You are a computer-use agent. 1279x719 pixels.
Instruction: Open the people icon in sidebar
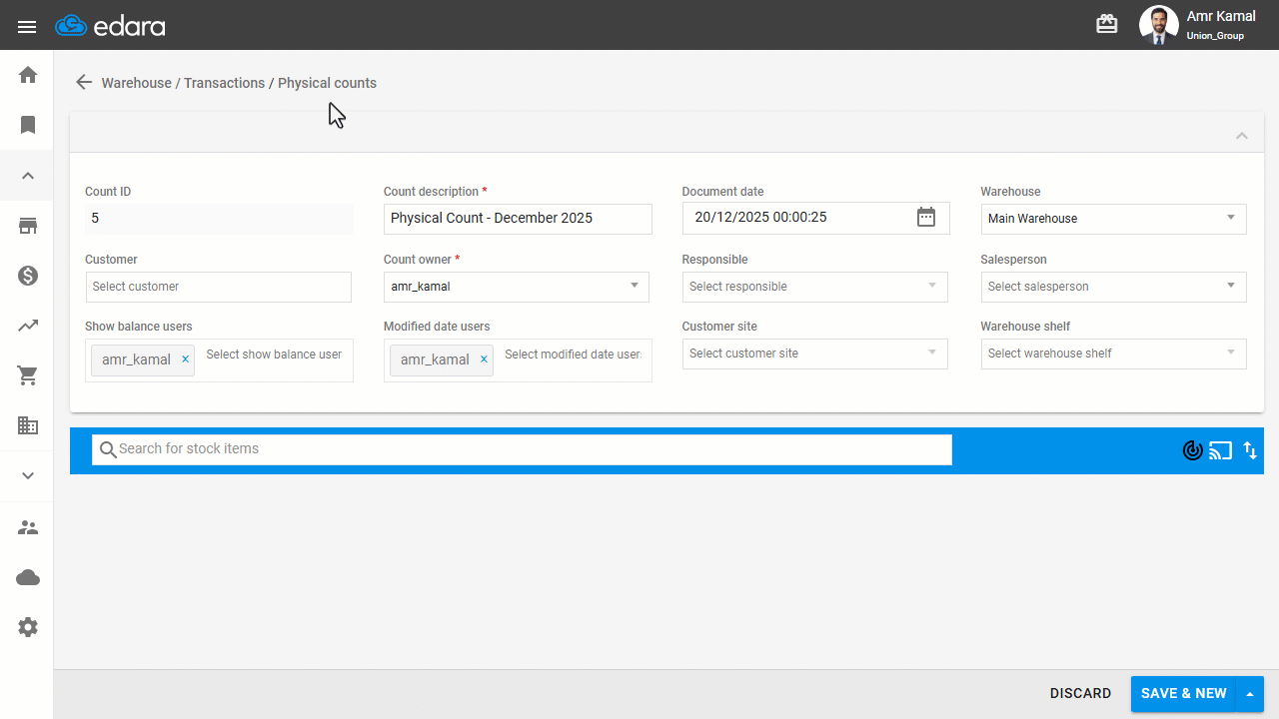28,527
